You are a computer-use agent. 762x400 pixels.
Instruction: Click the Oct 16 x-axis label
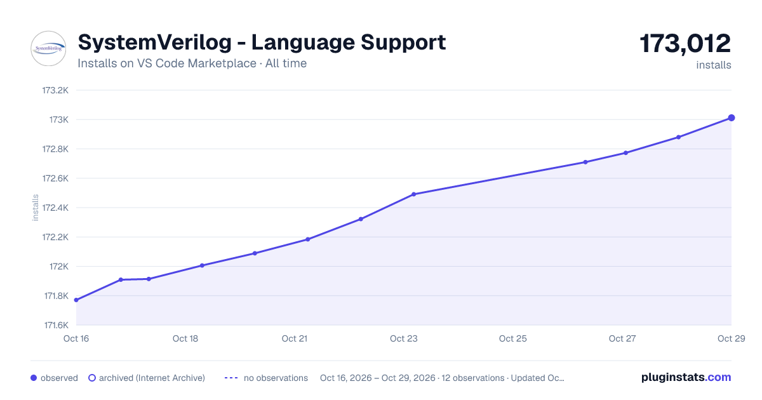coord(76,338)
